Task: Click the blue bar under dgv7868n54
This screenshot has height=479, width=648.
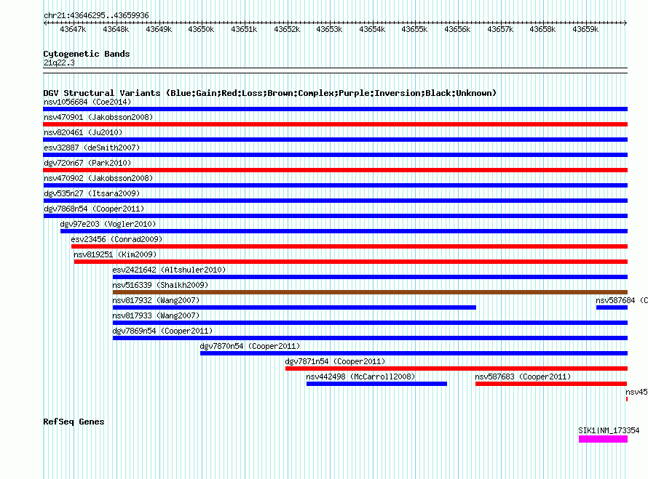Action: (x=335, y=216)
